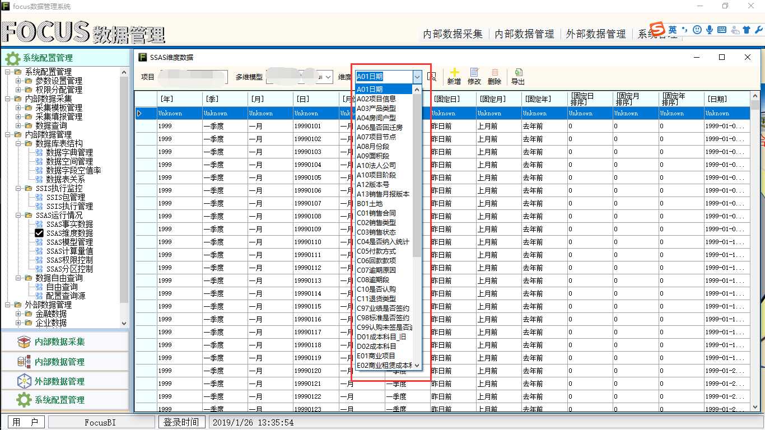This screenshot has width=765, height=430.
Task: Open 自由查询 in the tree
Action: [x=62, y=287]
